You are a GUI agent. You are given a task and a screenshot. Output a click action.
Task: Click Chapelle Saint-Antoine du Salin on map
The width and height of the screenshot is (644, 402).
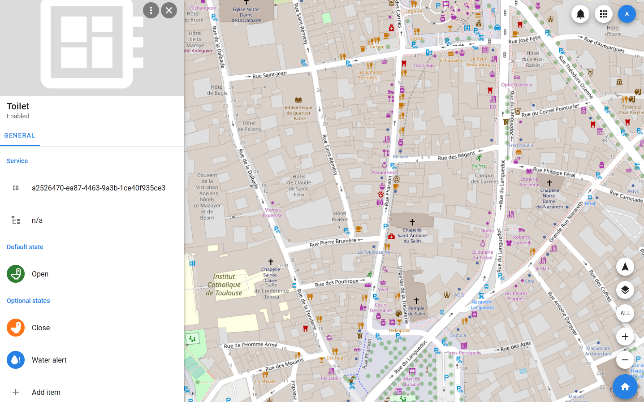click(x=412, y=232)
